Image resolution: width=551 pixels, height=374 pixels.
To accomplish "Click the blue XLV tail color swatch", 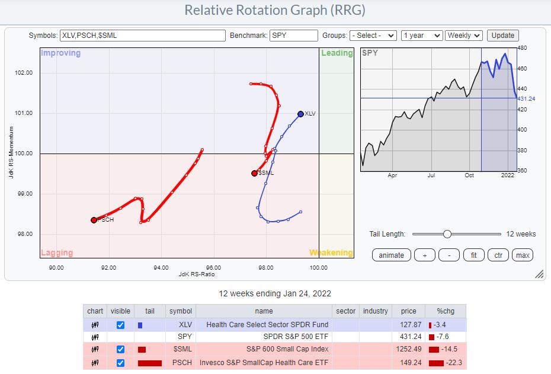I will click(140, 325).
